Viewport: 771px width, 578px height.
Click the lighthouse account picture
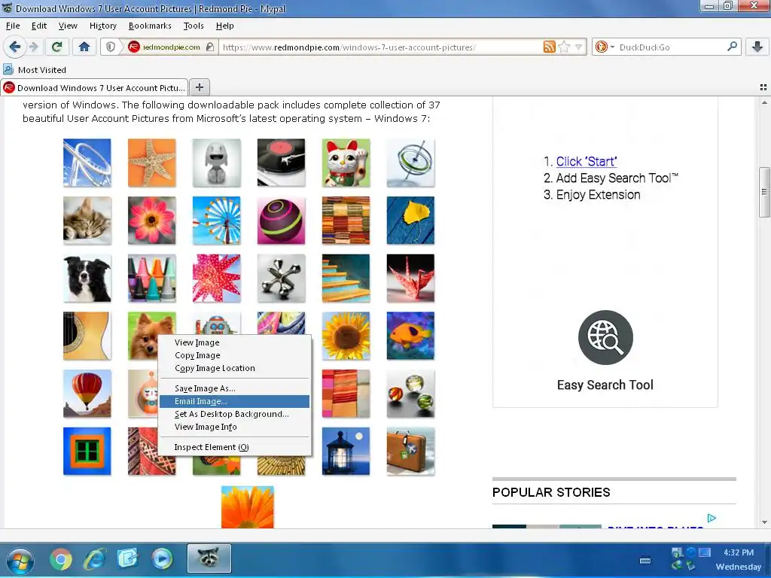click(346, 452)
